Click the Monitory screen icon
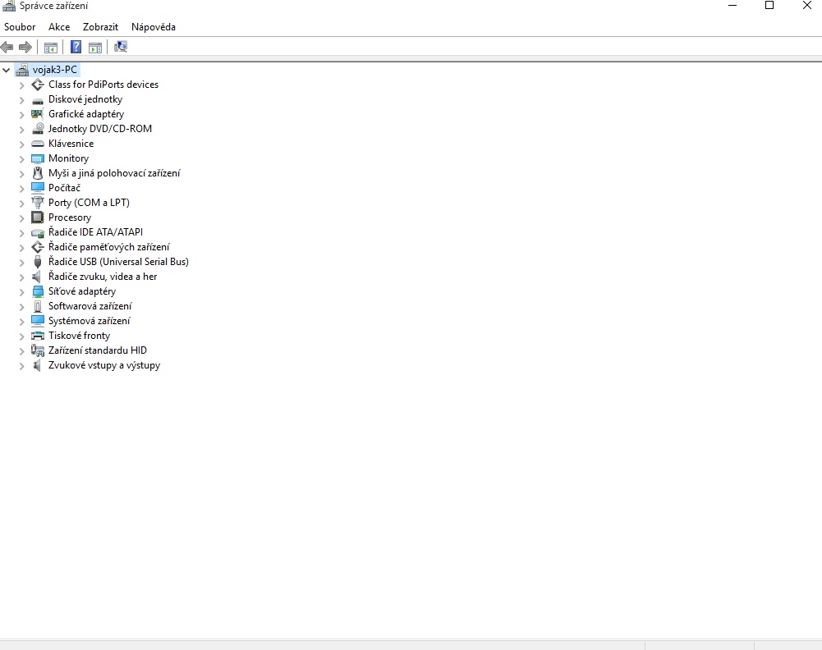This screenshot has height=650, width=822. pyautogui.click(x=38, y=158)
